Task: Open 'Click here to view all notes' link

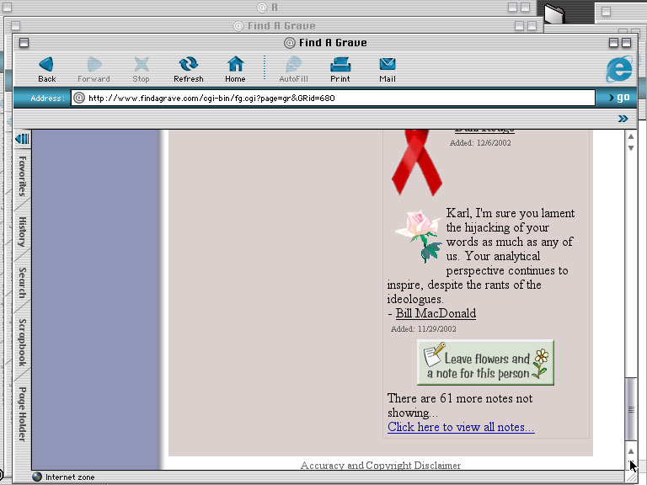Action: 461,427
